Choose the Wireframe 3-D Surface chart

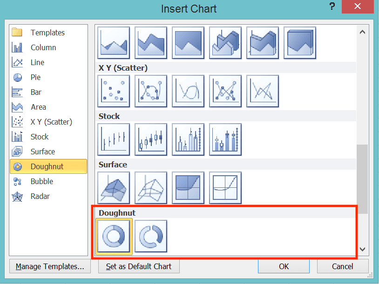[x=151, y=188]
